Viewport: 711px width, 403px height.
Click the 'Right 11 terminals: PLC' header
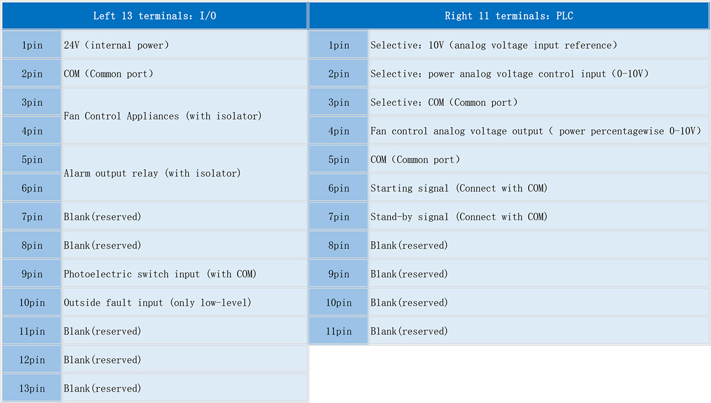point(509,16)
